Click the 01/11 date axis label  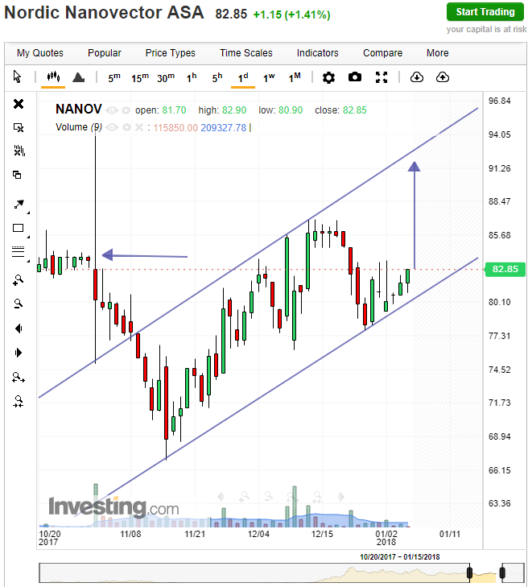449,534
